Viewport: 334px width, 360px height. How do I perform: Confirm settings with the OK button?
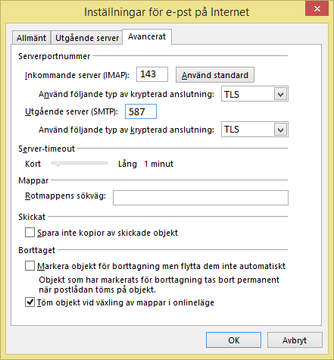(x=233, y=340)
